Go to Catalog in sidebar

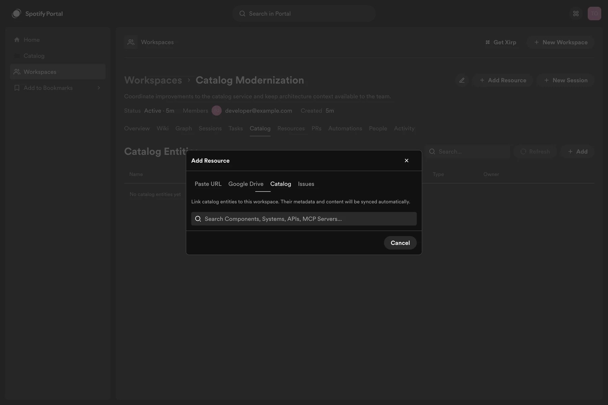point(58,56)
